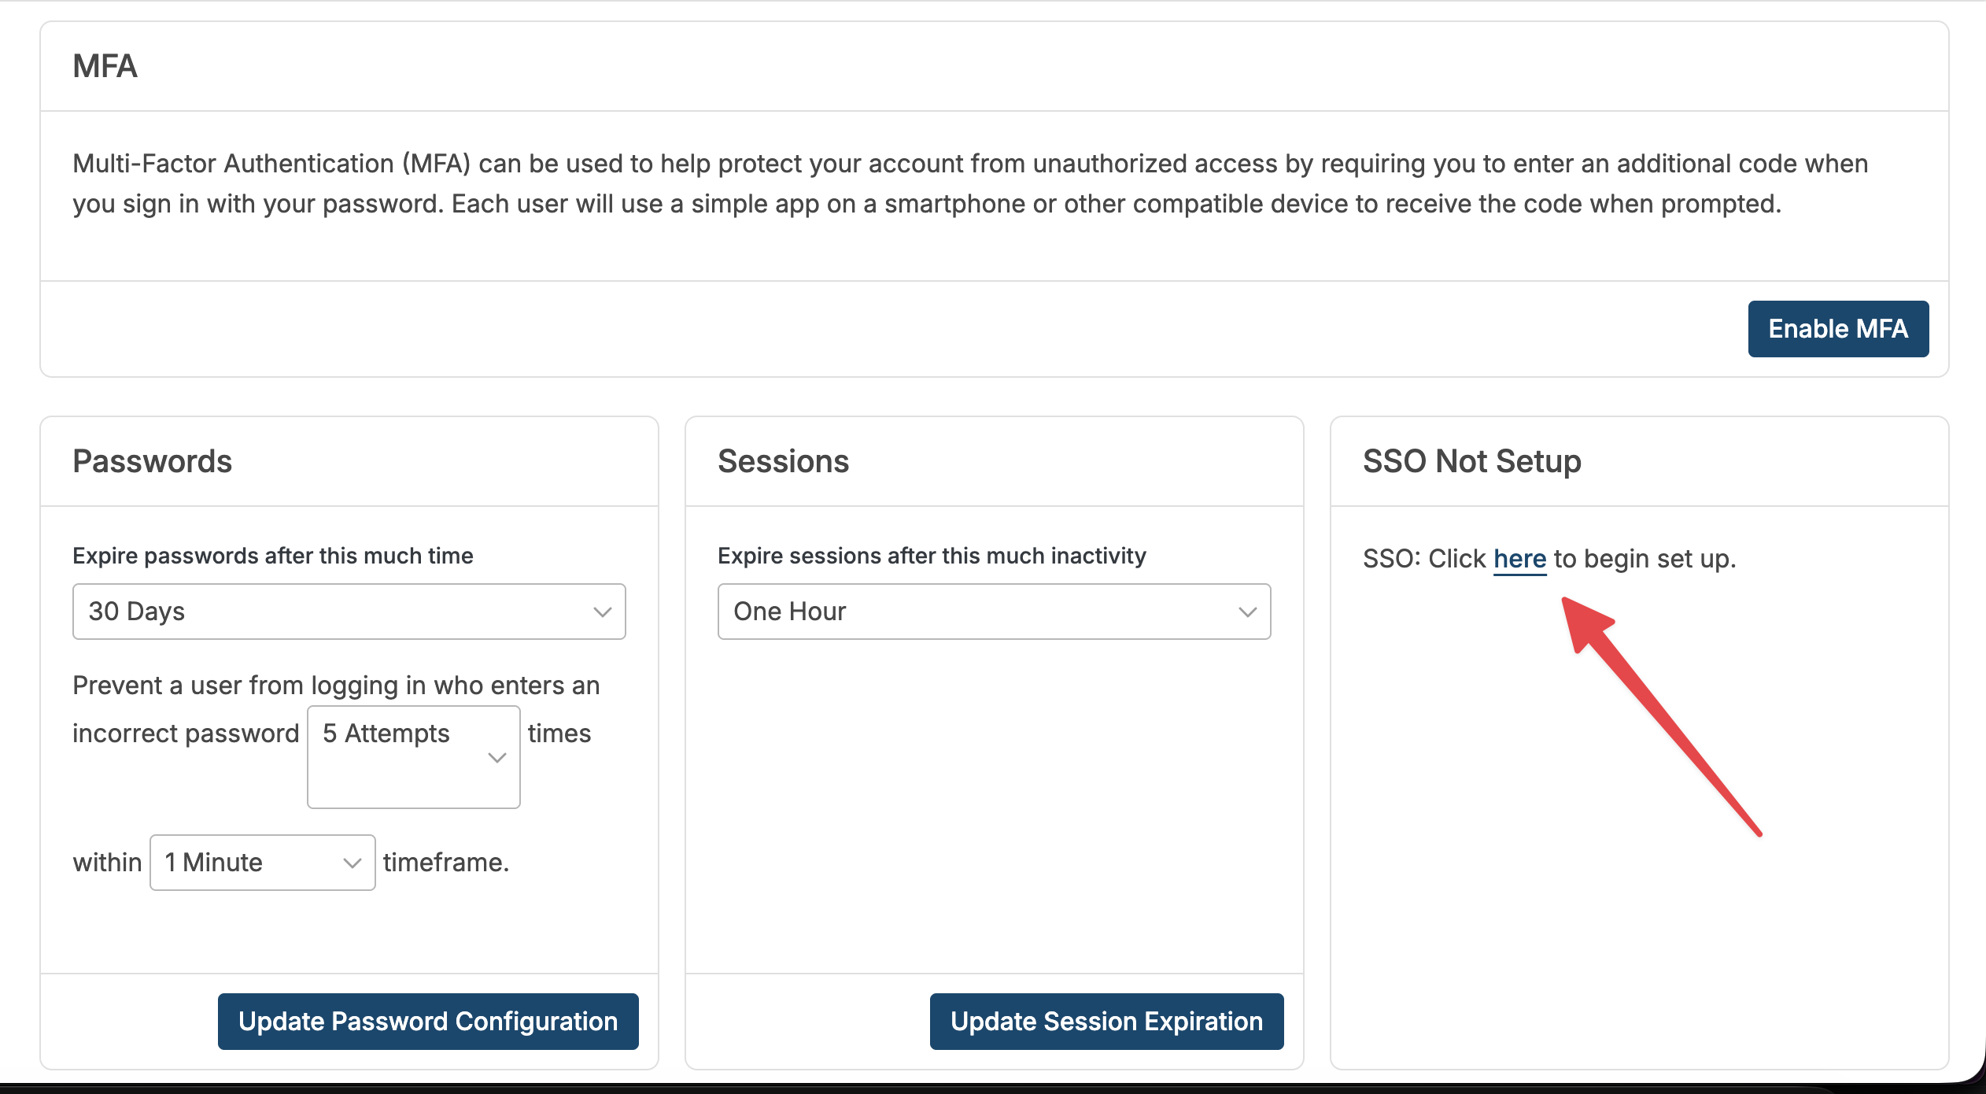1986x1094 pixels.
Task: Click the MFA section heading
Action: coord(105,66)
